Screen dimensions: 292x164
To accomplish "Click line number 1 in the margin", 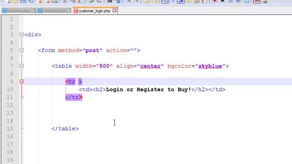I will pos(11,19).
